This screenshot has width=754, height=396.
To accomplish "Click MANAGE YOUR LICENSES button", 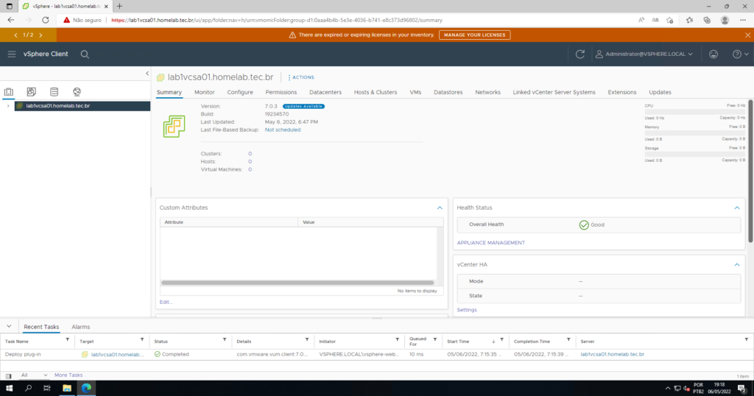I will (x=475, y=35).
